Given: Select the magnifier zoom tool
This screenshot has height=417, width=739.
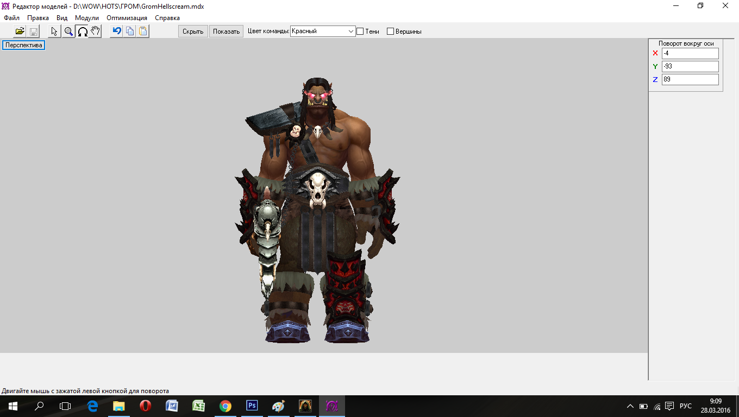Looking at the screenshot, I should [68, 31].
